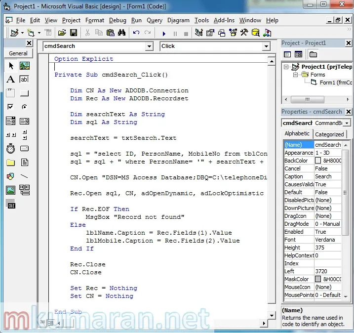Open the Object Browser toolbar icon
Viewport: 354px width, 333px height.
[x=233, y=33]
